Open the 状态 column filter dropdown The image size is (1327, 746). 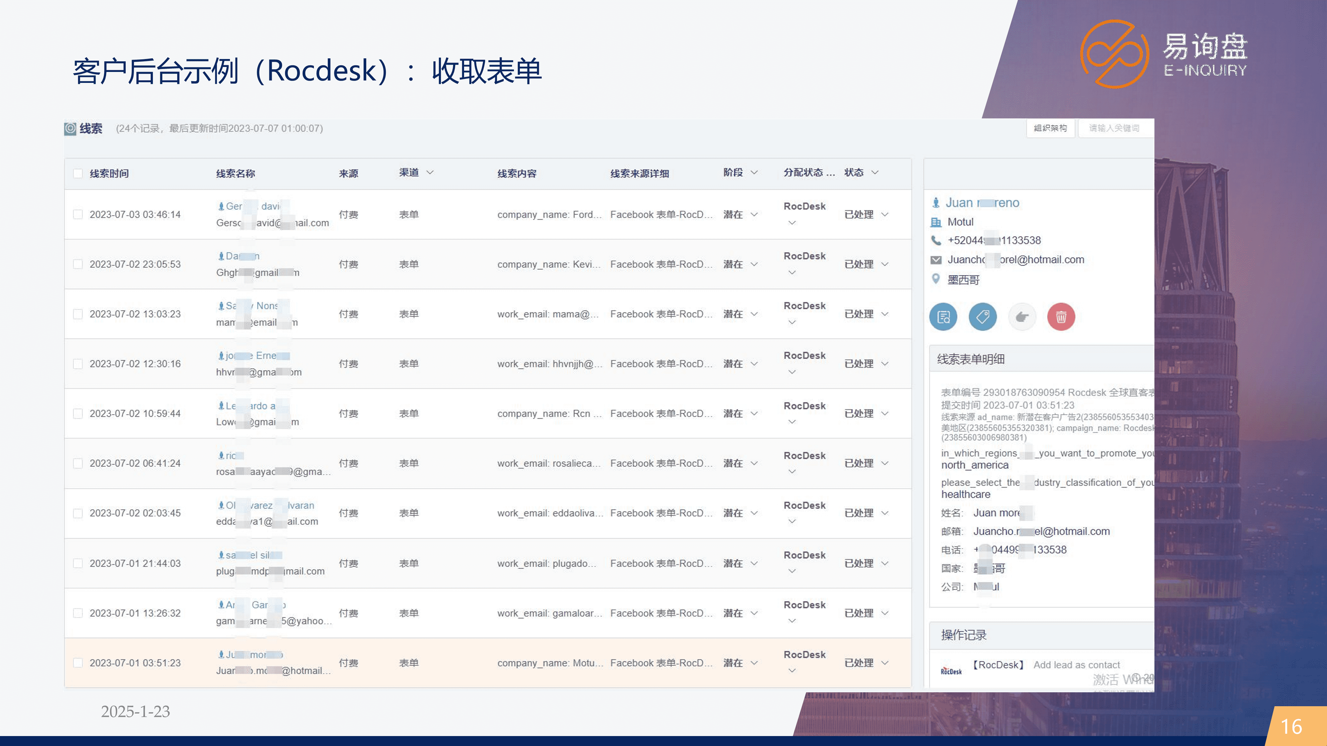coord(875,172)
